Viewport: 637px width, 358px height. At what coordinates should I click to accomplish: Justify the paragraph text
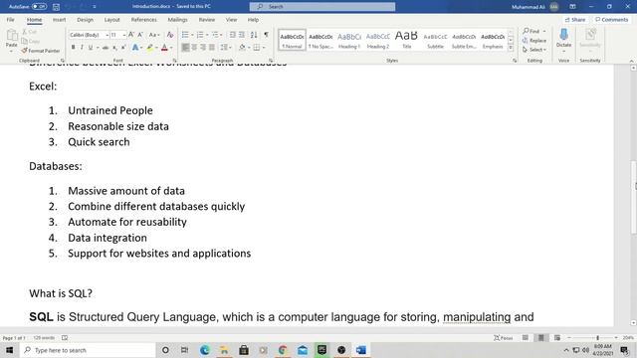212,48
